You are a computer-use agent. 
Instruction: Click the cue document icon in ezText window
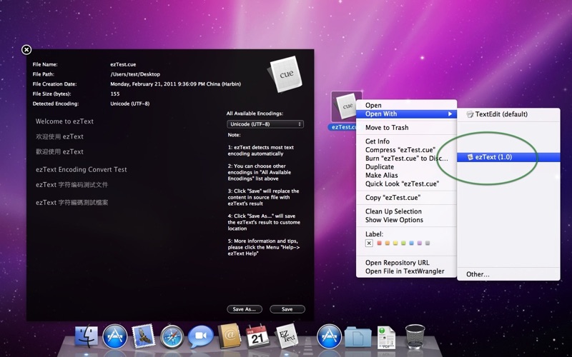pos(285,75)
